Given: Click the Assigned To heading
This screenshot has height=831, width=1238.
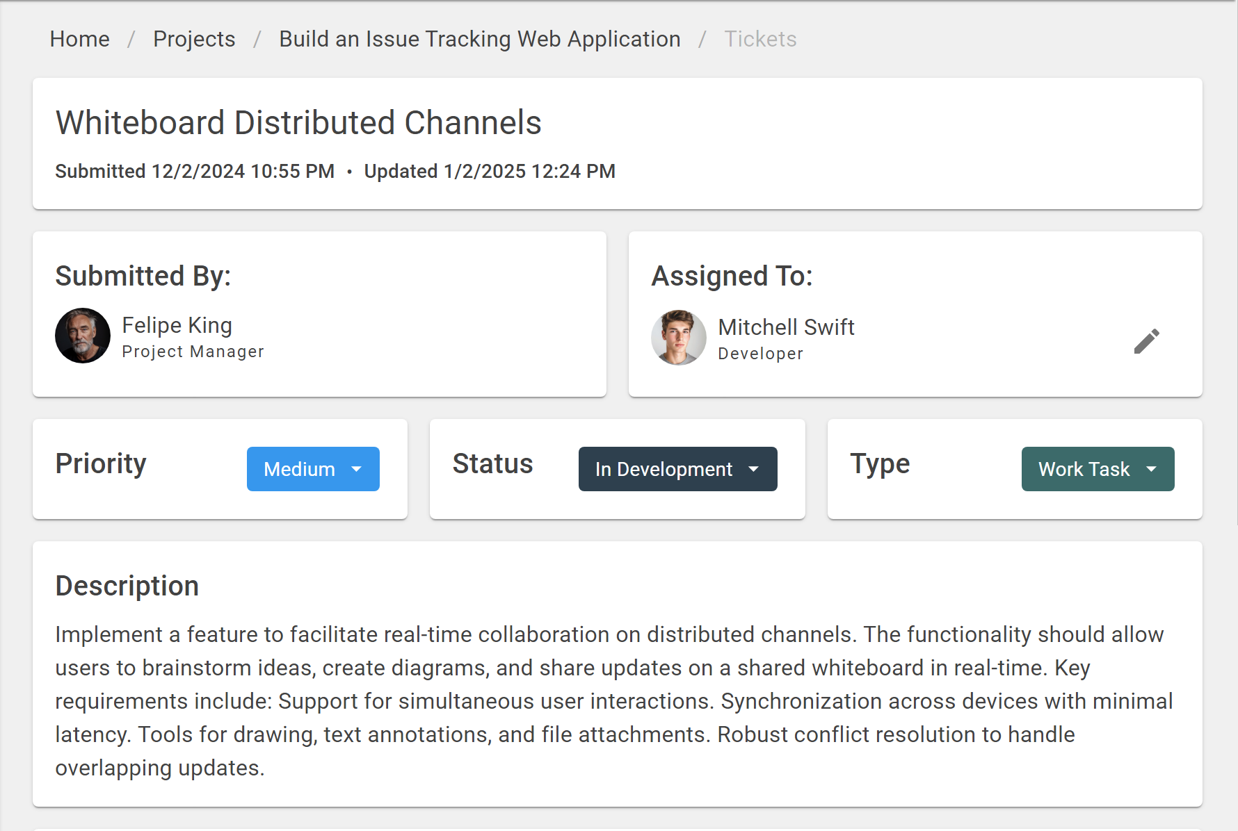Looking at the screenshot, I should [x=732, y=276].
